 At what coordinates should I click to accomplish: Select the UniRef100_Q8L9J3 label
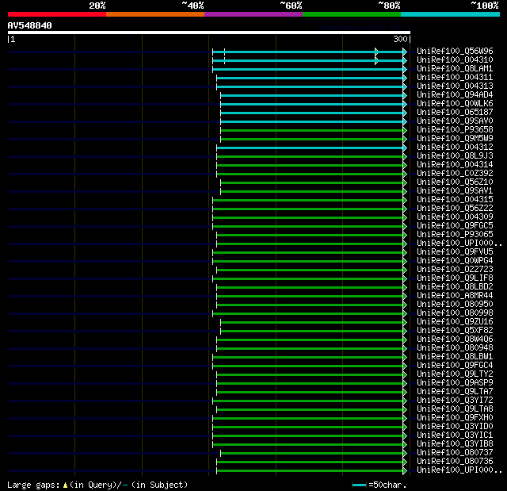point(455,156)
